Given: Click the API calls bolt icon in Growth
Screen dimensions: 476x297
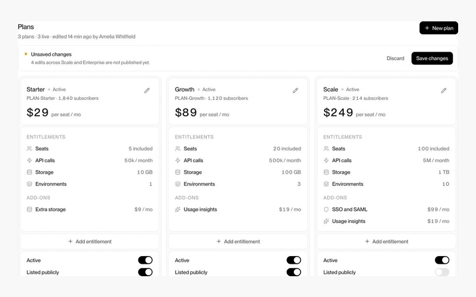Looking at the screenshot, I should pos(178,160).
